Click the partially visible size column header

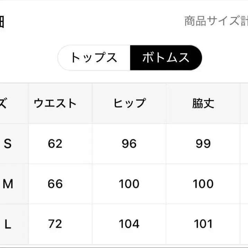3,103
